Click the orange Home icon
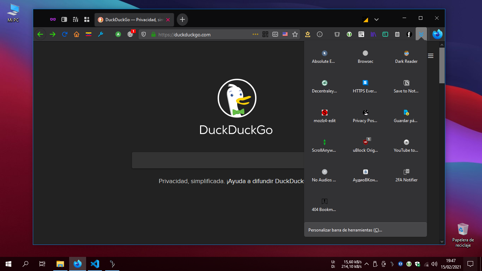 [x=77, y=34]
